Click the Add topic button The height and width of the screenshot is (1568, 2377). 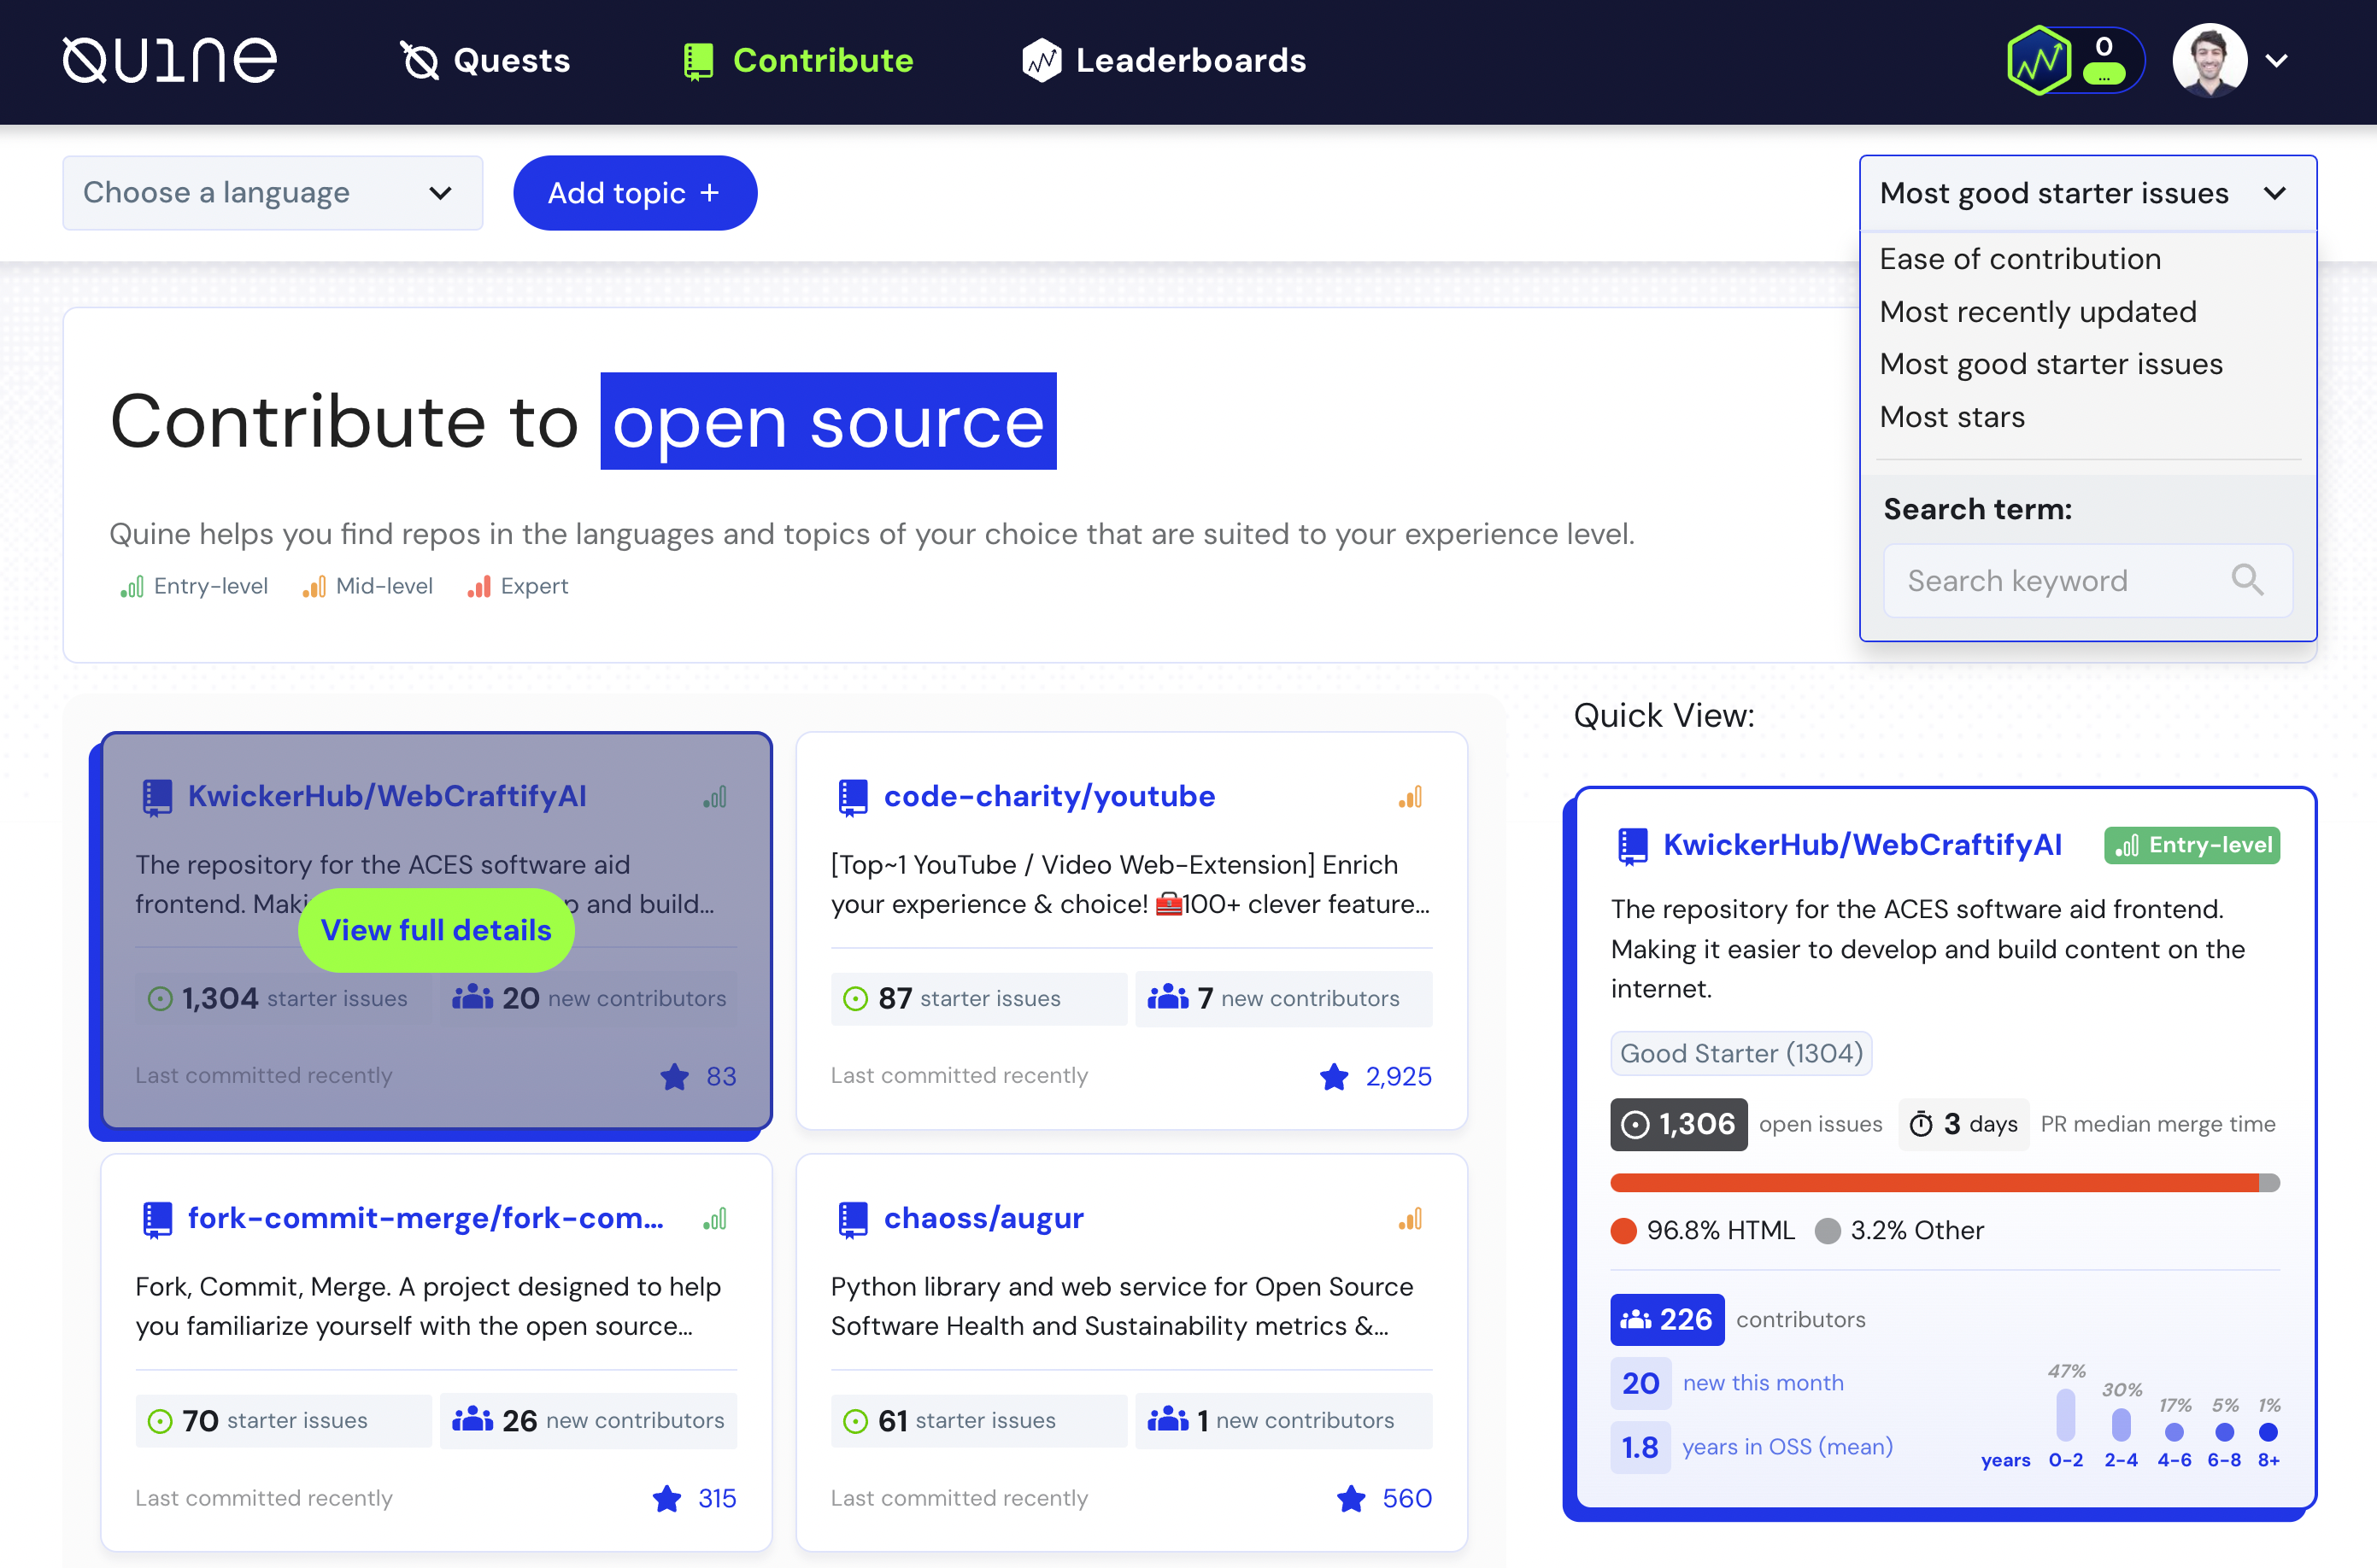click(x=636, y=193)
